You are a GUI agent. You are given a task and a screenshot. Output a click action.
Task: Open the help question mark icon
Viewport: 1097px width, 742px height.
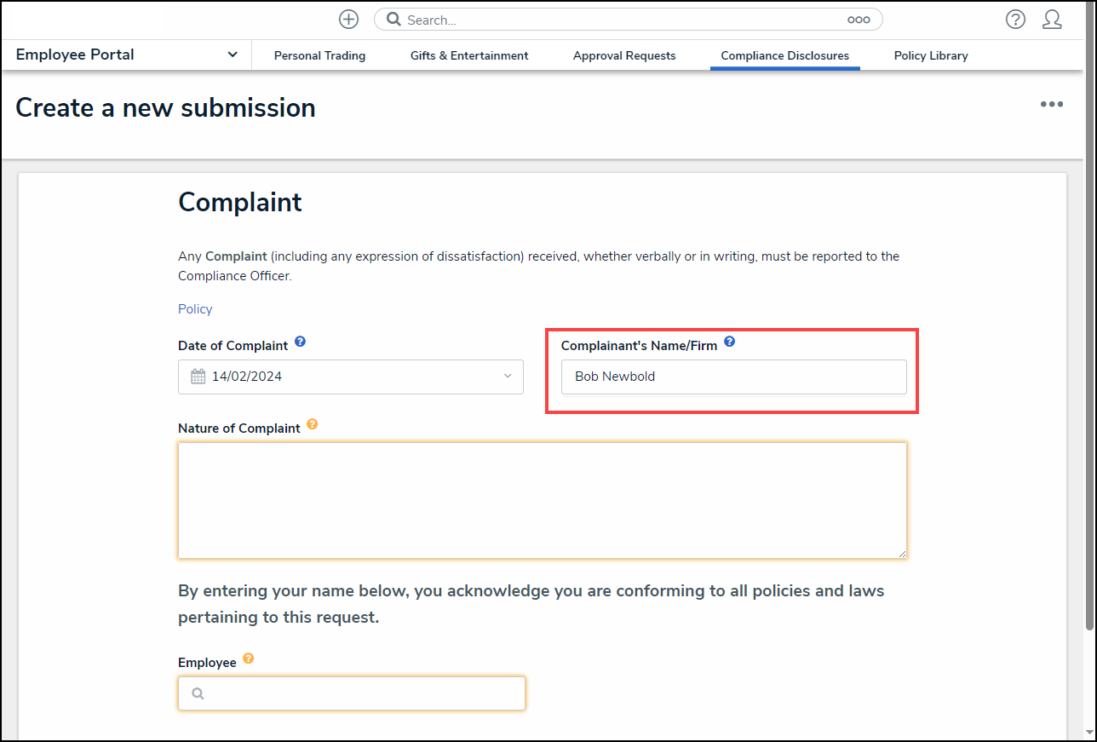click(1015, 20)
